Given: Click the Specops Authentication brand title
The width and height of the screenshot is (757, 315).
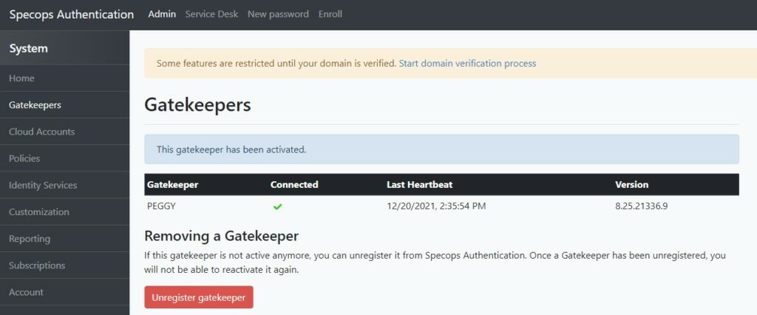Looking at the screenshot, I should (72, 15).
